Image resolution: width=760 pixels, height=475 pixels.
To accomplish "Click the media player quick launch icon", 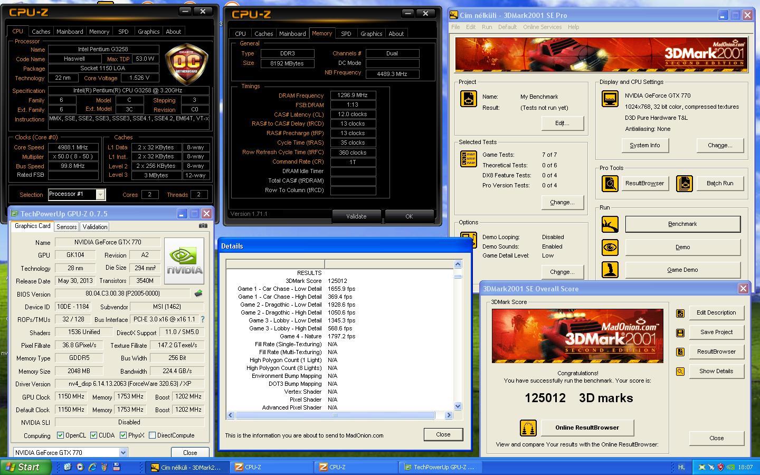I will pyautogui.click(x=80, y=467).
